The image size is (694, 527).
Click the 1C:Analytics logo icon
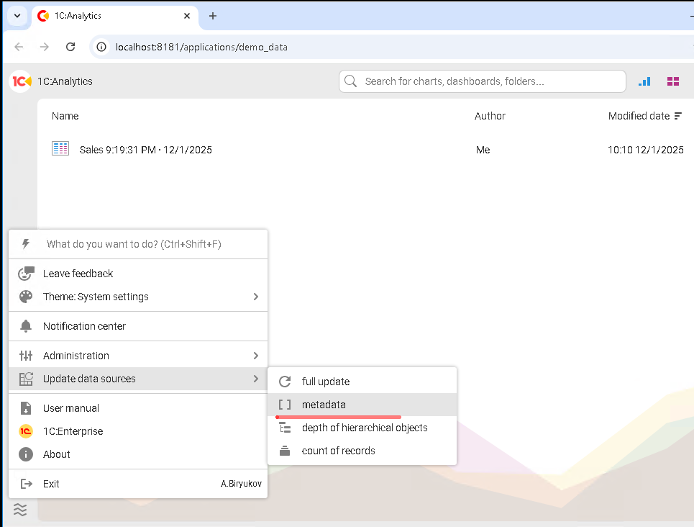pyautogui.click(x=22, y=81)
